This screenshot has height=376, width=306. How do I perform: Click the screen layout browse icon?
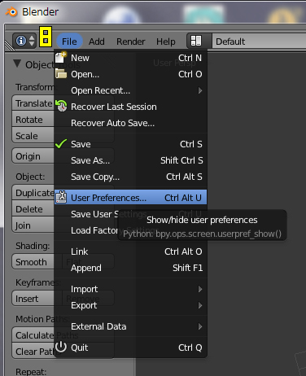click(x=196, y=42)
